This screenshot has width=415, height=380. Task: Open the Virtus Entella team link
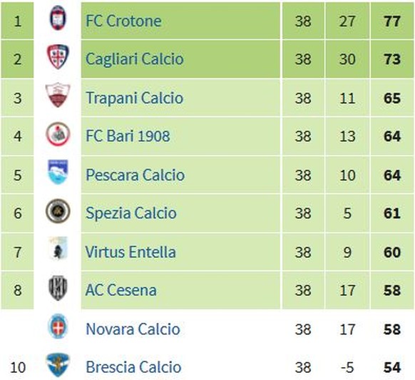point(130,252)
